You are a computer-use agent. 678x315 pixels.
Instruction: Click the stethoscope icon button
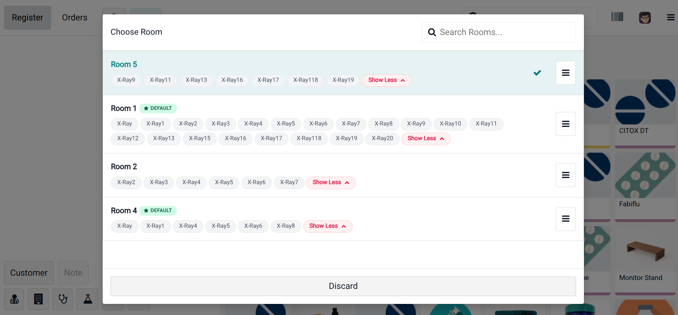(x=63, y=299)
